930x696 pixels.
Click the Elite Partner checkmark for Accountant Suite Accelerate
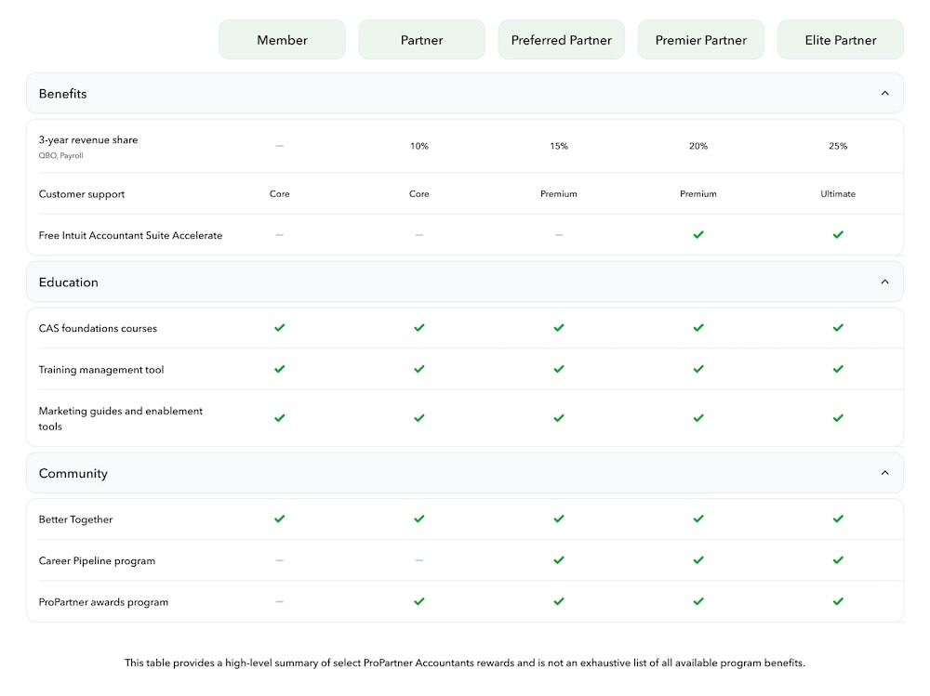point(838,235)
